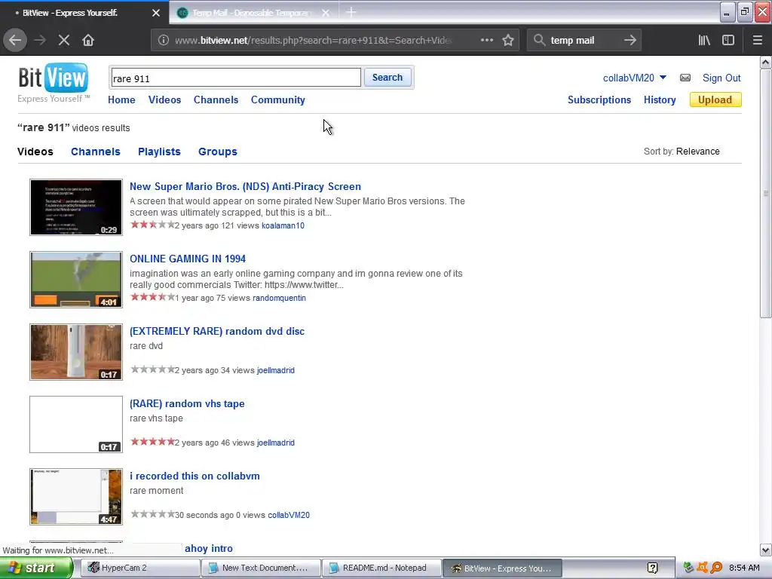Screen dimensions: 772x579
Task: Visit joellmadrid channel on dvd disc result
Action: pyautogui.click(x=276, y=370)
